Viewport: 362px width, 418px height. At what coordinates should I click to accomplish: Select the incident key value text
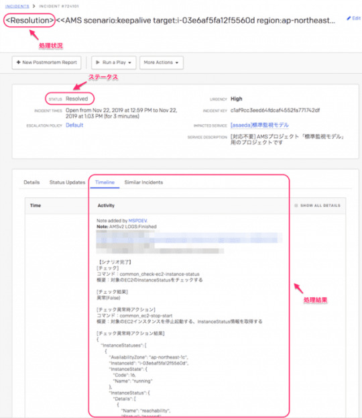[275, 110]
